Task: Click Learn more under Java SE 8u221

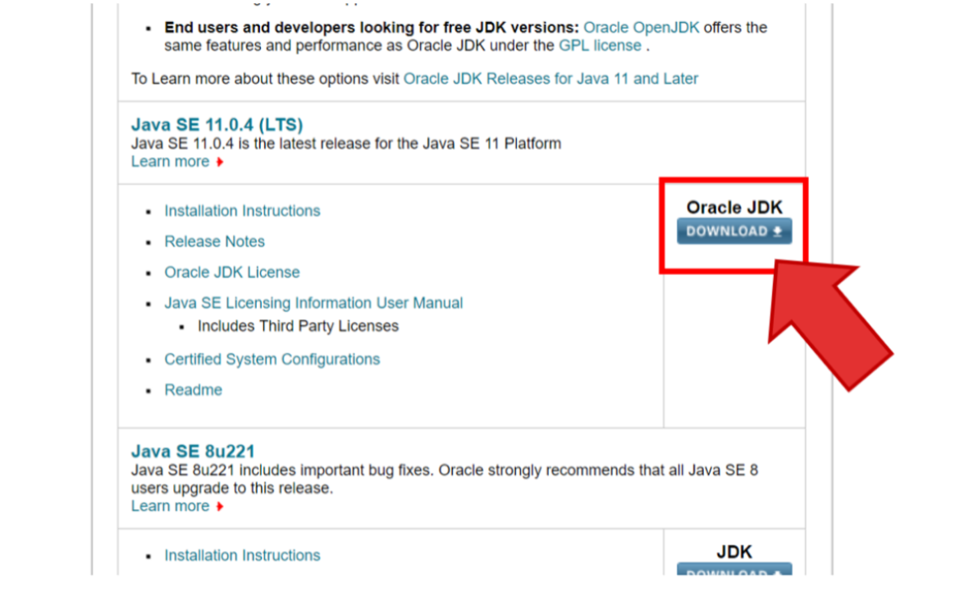Action: (170, 507)
